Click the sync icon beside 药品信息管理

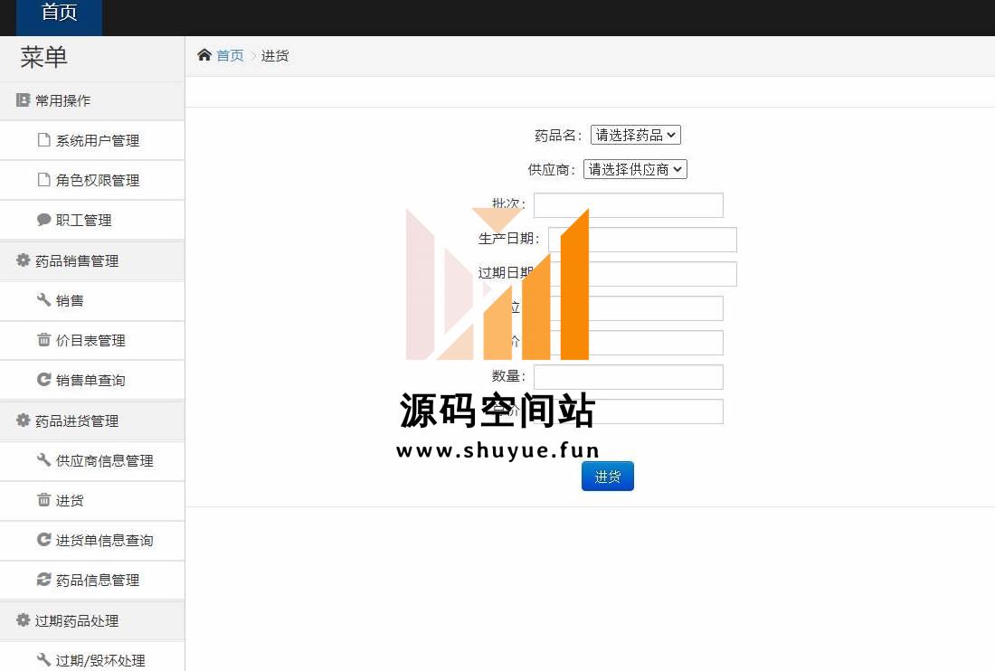[x=43, y=580]
